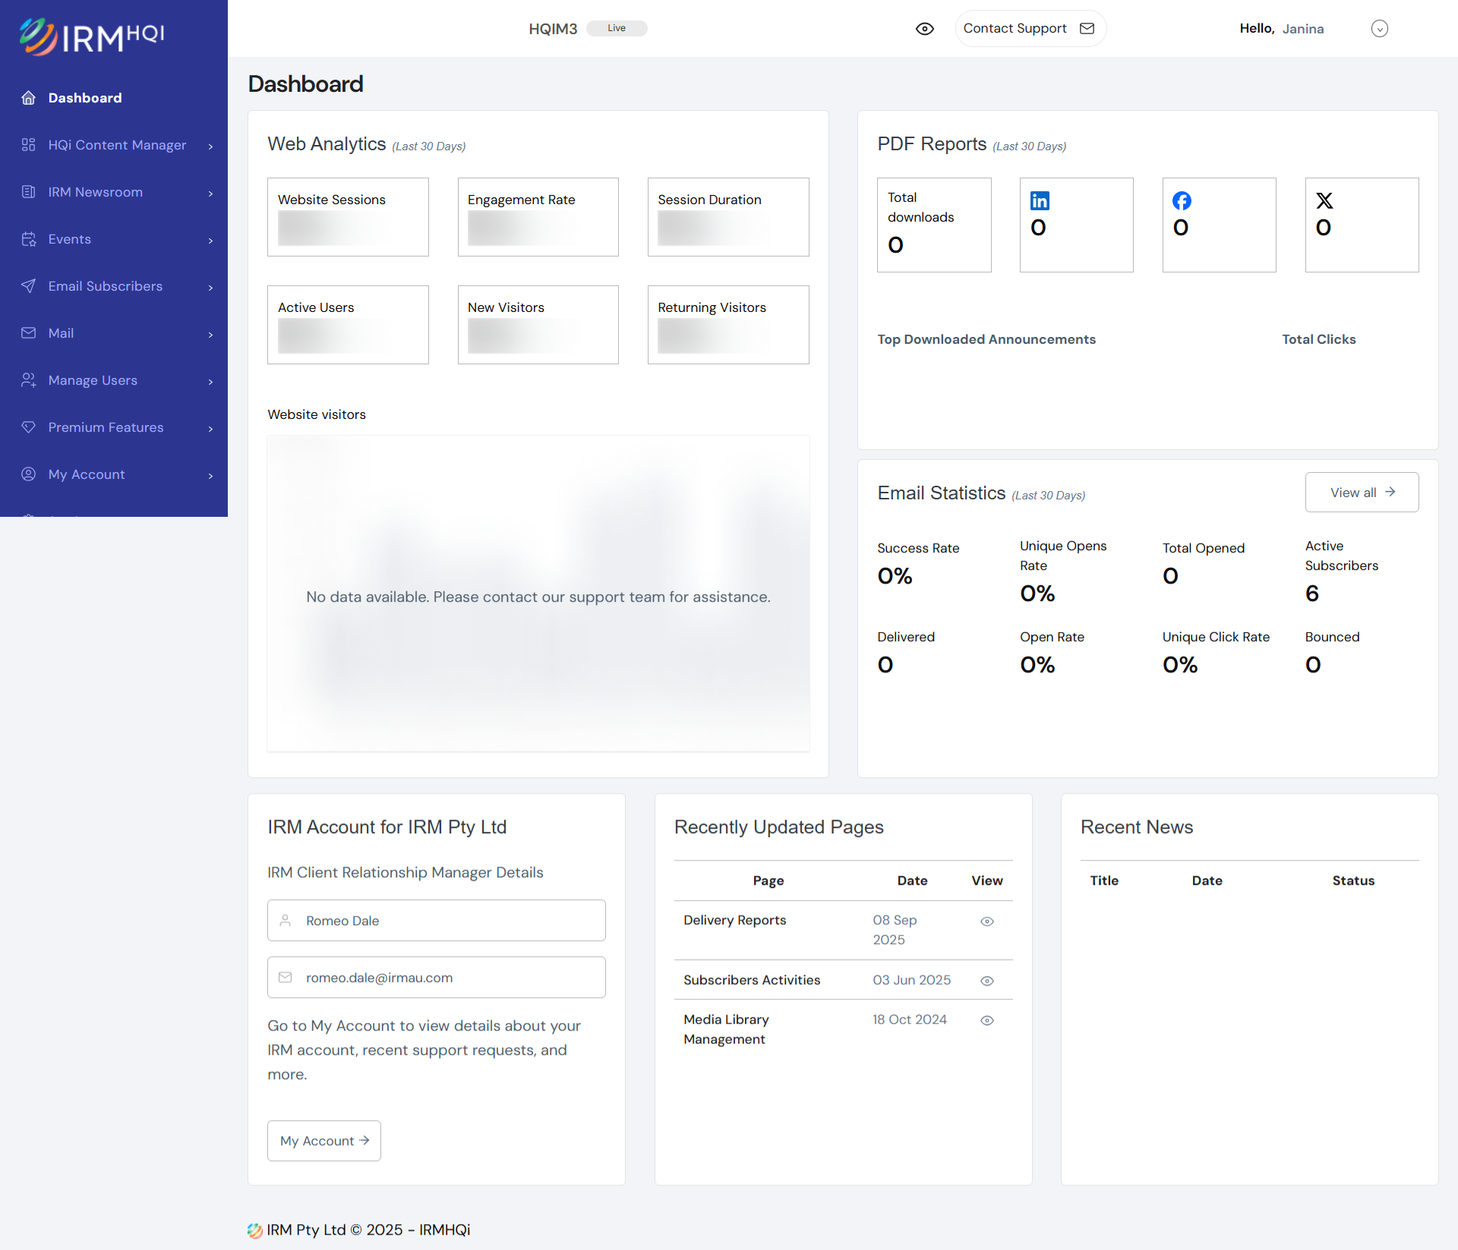The height and width of the screenshot is (1250, 1458).
Task: Click the paper plane Email Subscribers icon
Action: coord(29,286)
